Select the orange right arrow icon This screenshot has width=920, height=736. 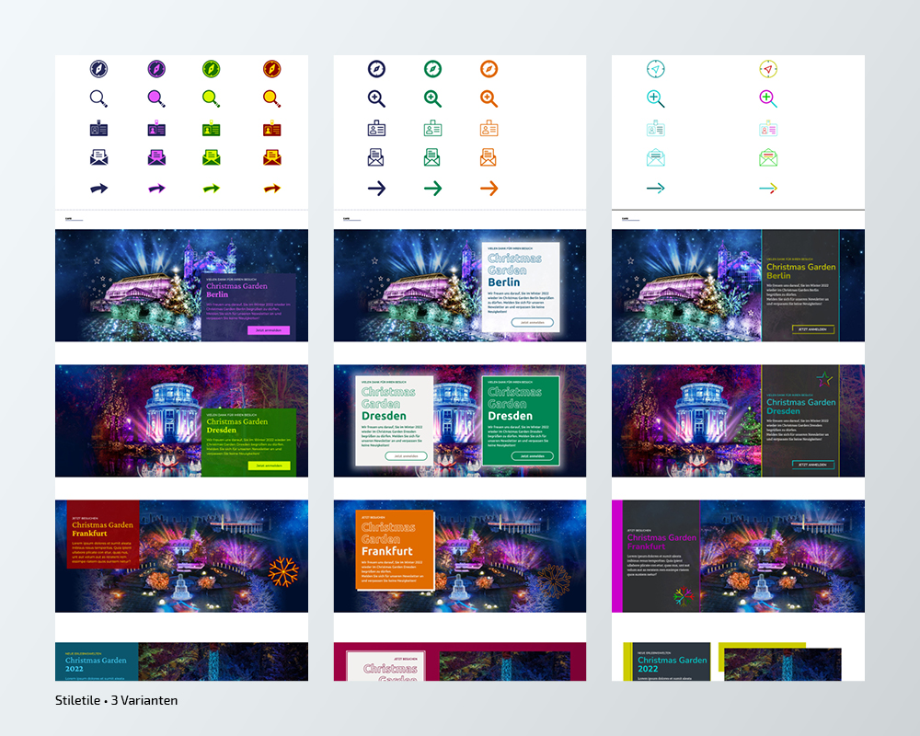tap(489, 189)
